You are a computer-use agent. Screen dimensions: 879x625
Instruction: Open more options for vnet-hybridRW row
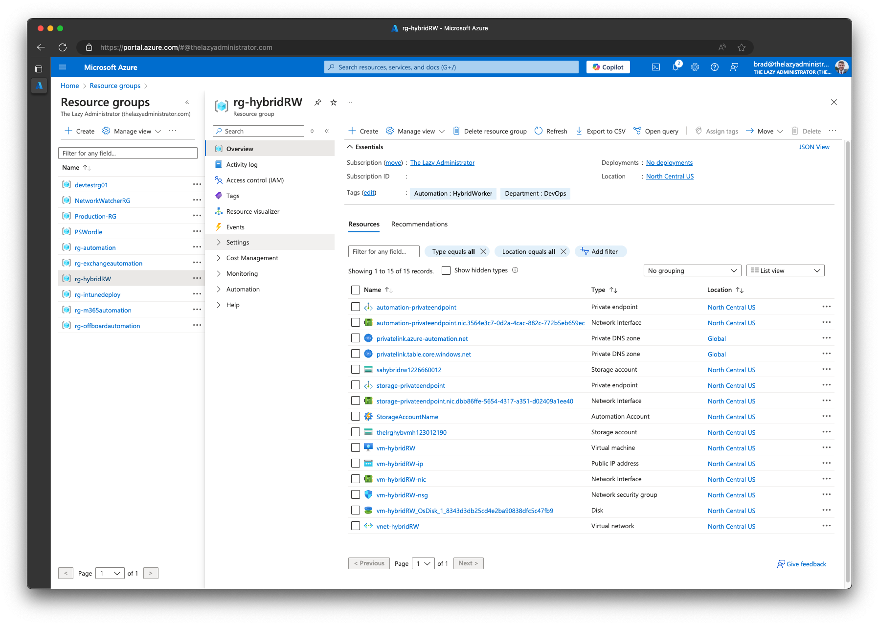click(827, 526)
